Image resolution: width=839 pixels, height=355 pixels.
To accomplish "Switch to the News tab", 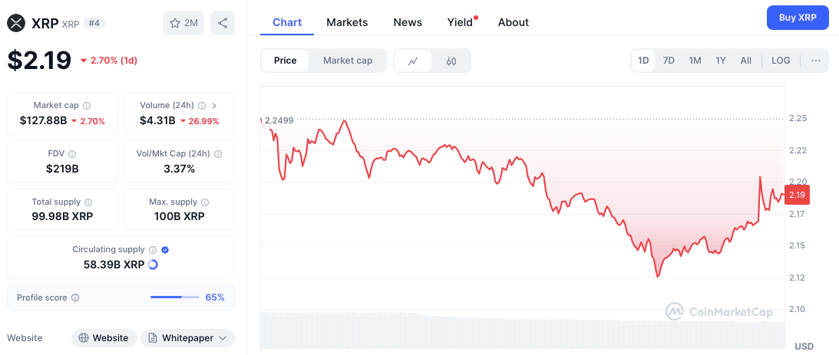I will pos(408,22).
